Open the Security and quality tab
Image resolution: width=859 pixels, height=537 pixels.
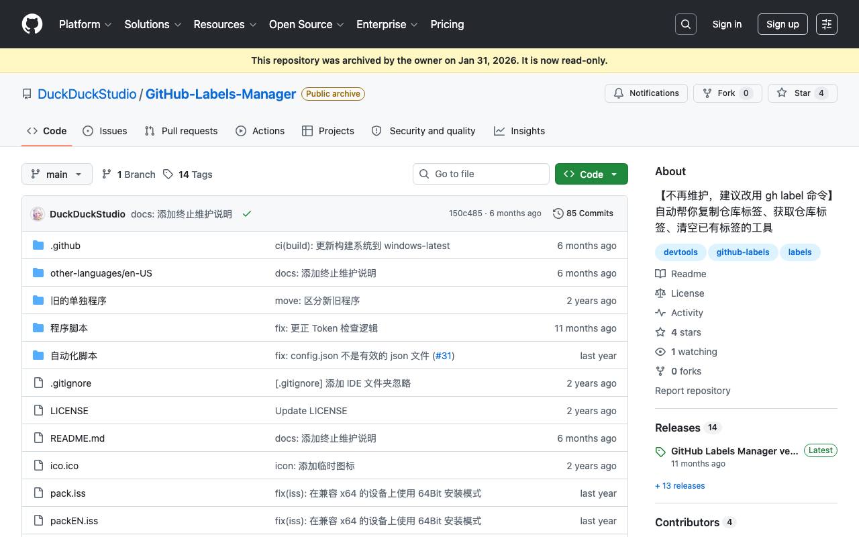coord(423,131)
